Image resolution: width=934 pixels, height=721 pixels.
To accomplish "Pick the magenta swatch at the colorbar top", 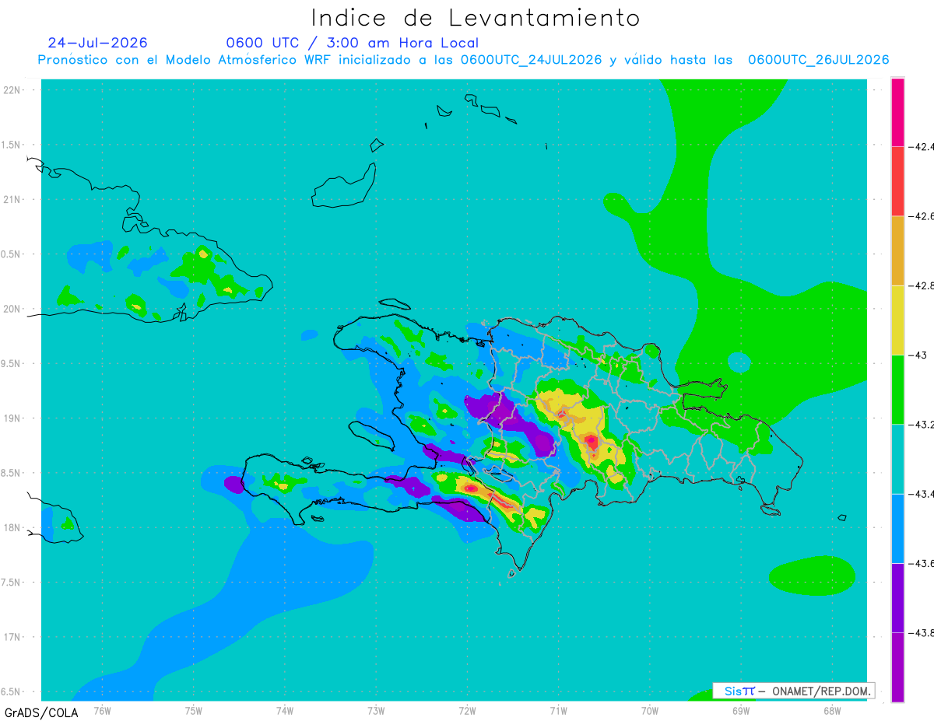I will pos(897,112).
